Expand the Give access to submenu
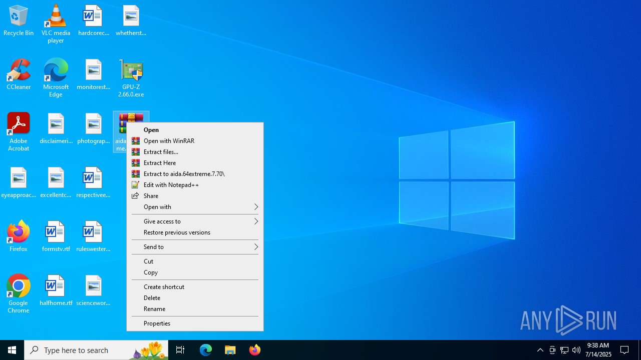Image resolution: width=641 pixels, height=360 pixels. [195, 221]
